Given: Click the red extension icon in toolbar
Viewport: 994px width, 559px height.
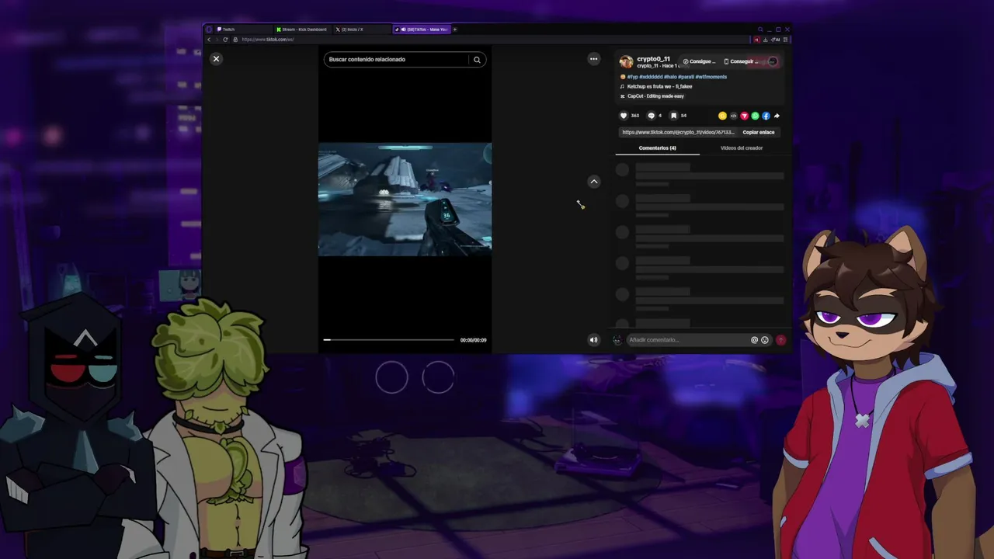Looking at the screenshot, I should pos(756,40).
